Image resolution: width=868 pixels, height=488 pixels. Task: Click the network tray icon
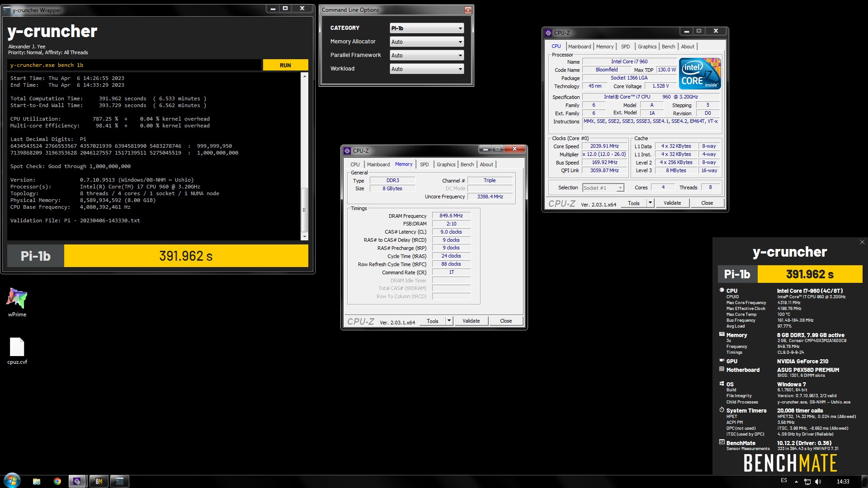pos(807,482)
